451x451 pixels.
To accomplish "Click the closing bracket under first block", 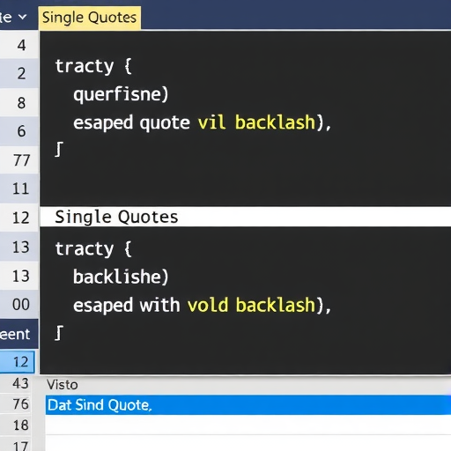I will coord(59,149).
